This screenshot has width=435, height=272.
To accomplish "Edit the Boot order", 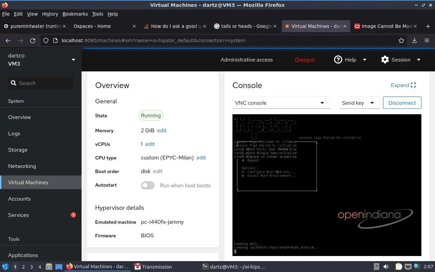I will click(x=158, y=171).
